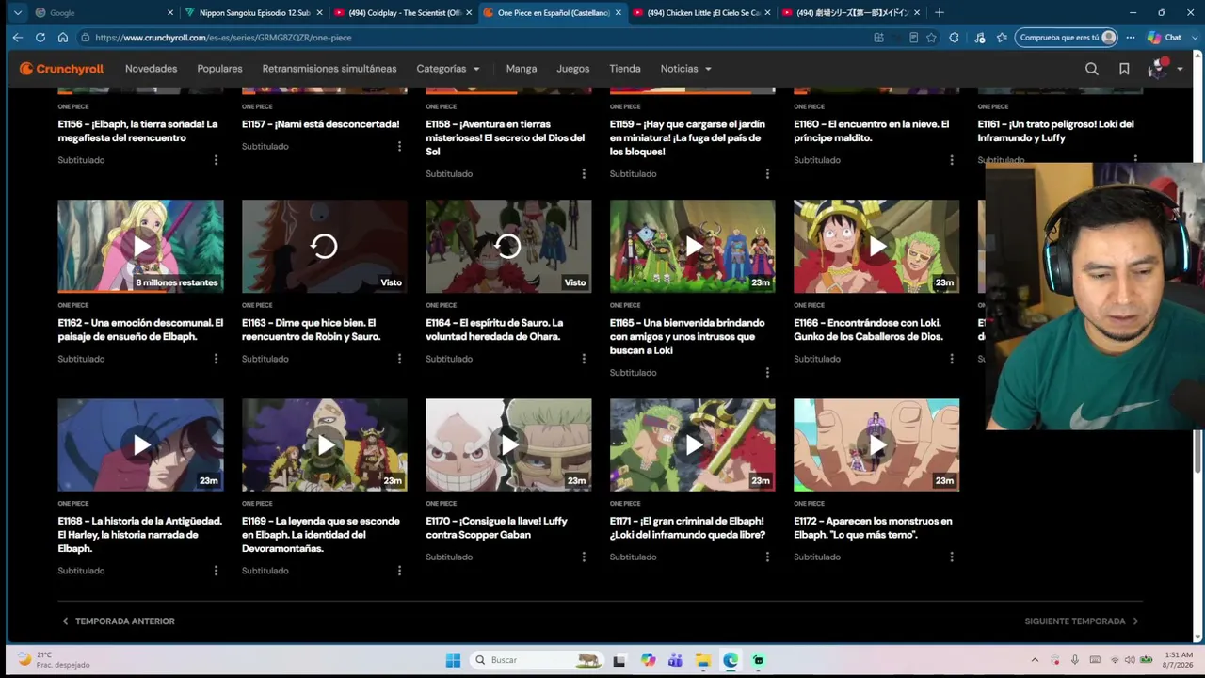Open more options for episode E1170
Viewport: 1205px width, 678px height.
(584, 557)
